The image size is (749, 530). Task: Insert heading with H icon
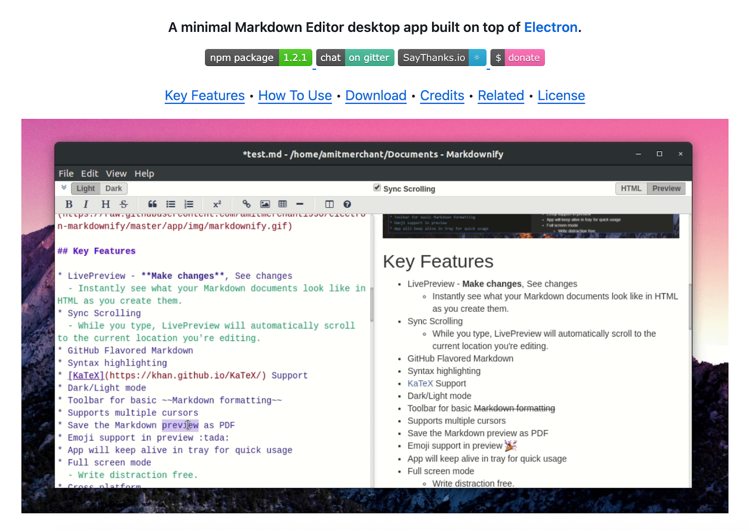tap(105, 204)
